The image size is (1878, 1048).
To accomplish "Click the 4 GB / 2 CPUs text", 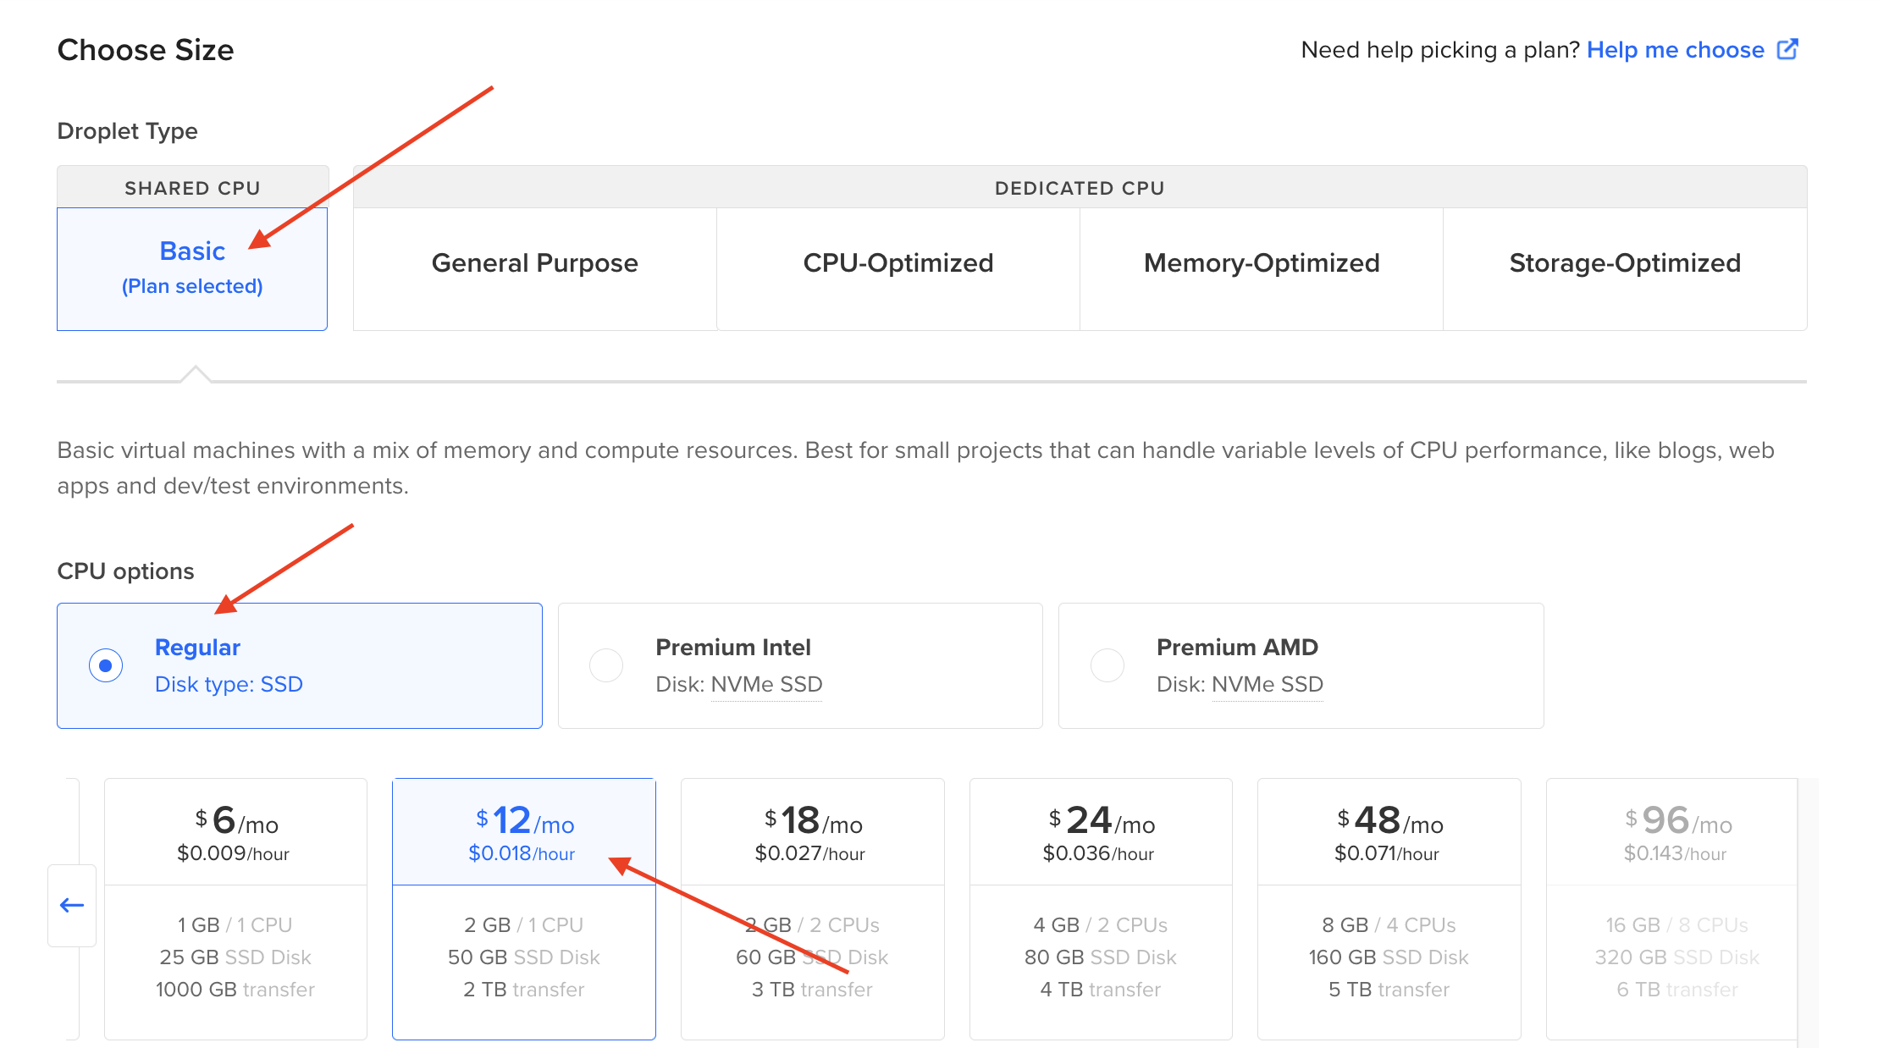I will click(x=1101, y=925).
